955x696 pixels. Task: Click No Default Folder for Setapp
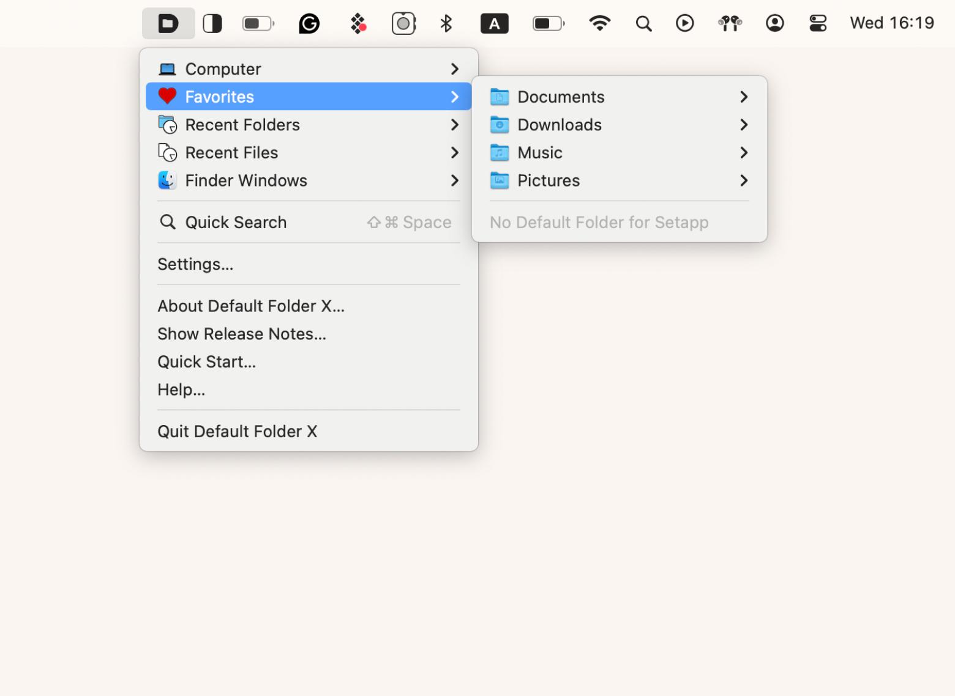pos(620,222)
